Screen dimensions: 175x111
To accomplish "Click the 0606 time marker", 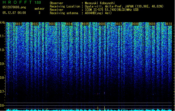I will [x=102, y=24].
